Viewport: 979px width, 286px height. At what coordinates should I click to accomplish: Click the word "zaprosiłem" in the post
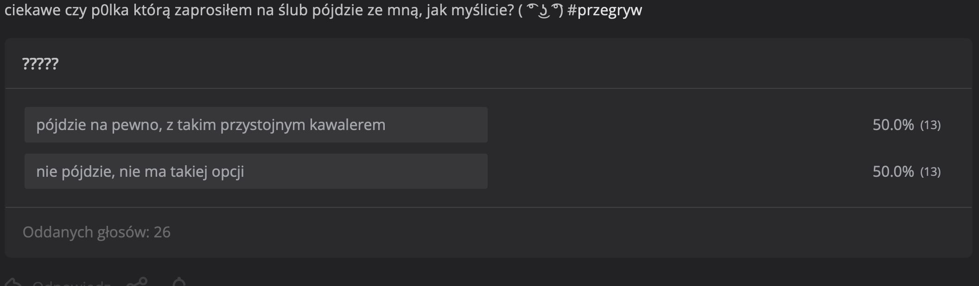[x=213, y=10]
